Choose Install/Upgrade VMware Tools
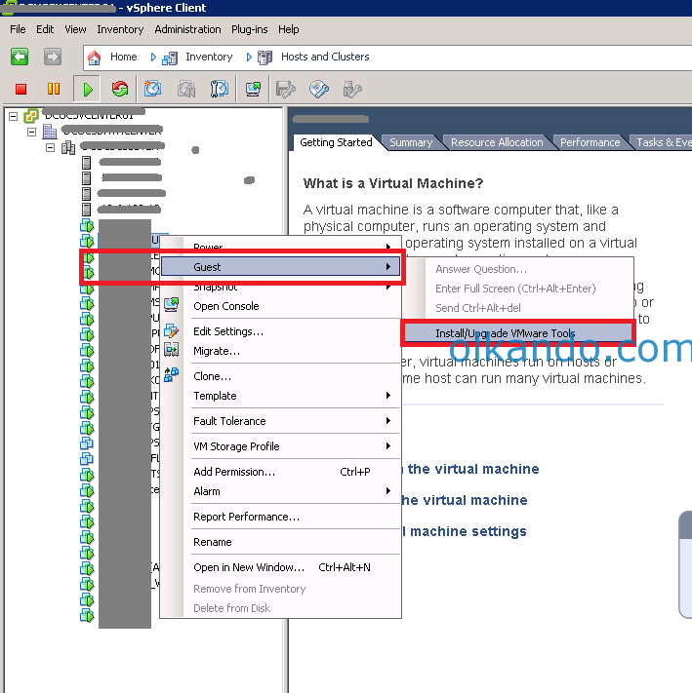 point(517,333)
